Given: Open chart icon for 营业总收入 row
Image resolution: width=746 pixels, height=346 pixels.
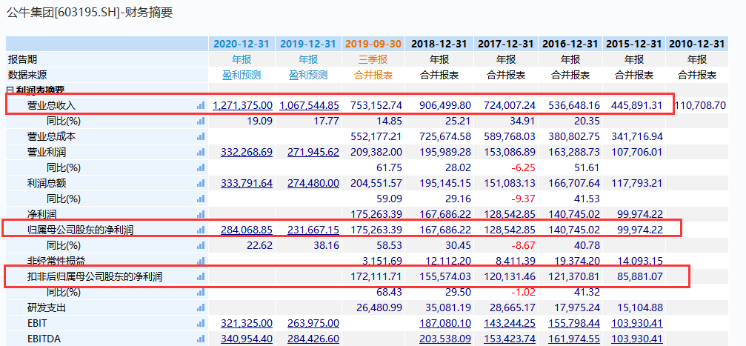Looking at the screenshot, I should [x=201, y=106].
